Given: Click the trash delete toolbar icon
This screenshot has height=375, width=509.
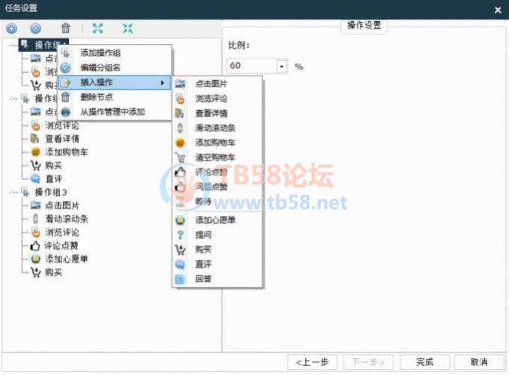Looking at the screenshot, I should point(66,28).
